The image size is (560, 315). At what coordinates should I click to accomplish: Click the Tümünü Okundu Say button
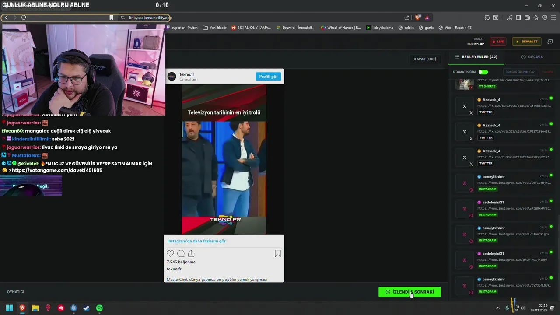click(520, 72)
